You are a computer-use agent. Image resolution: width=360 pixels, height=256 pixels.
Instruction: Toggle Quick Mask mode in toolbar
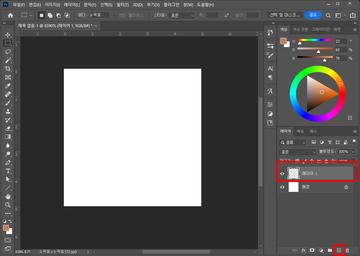click(x=8, y=240)
